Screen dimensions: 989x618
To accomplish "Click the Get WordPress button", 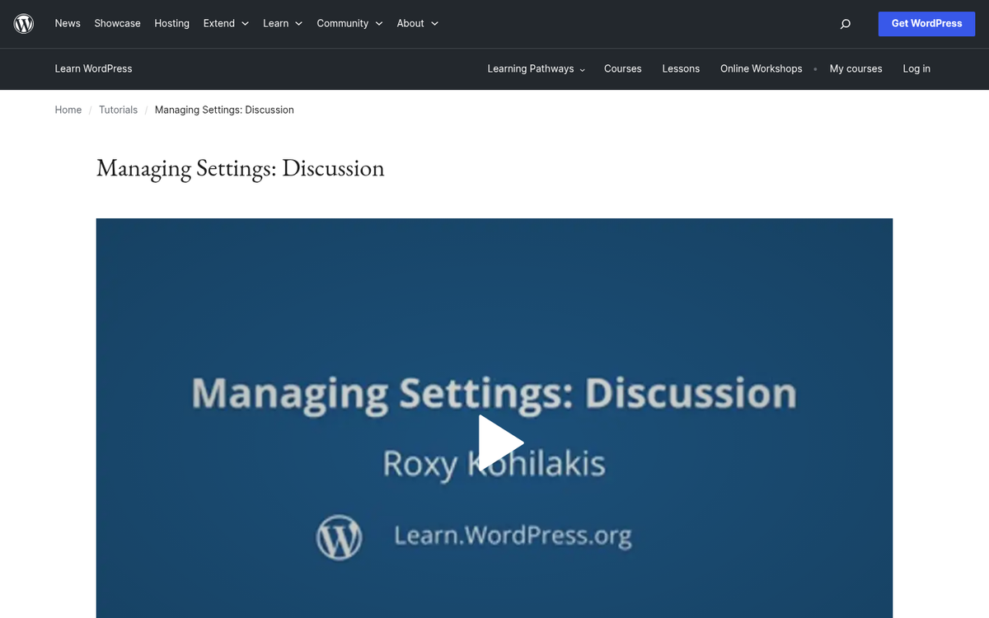I will click(x=926, y=24).
